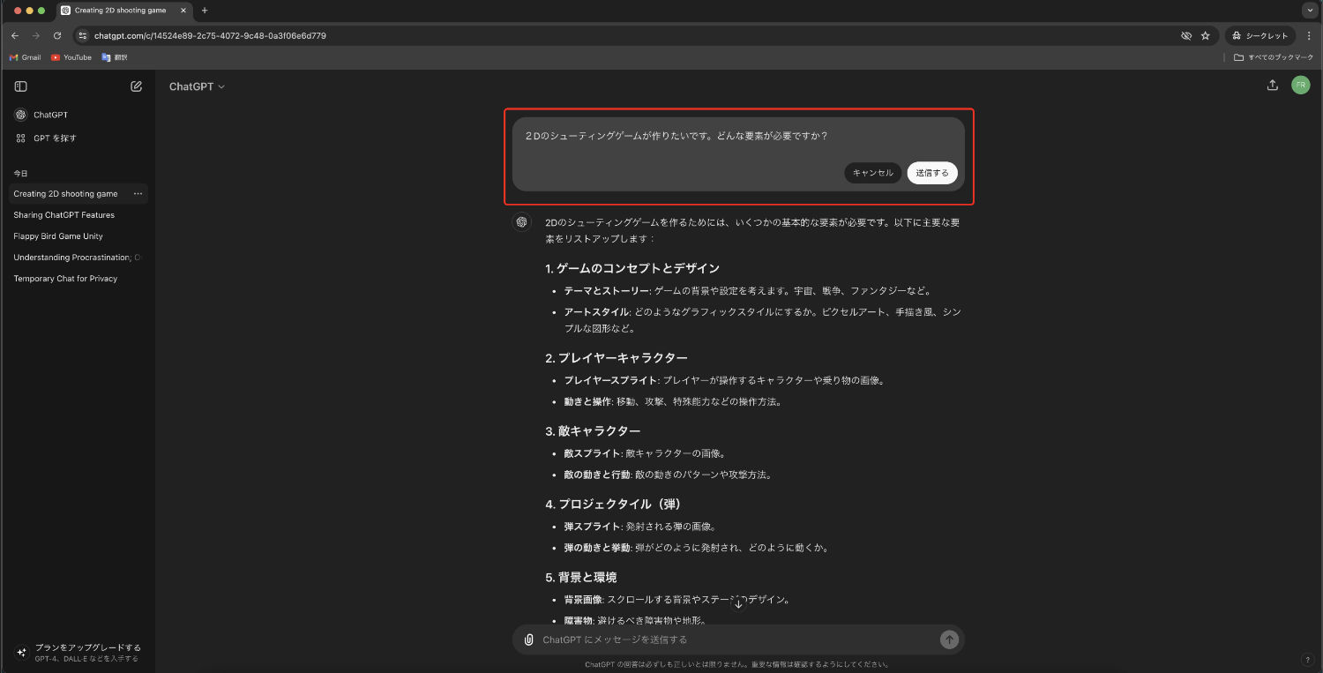This screenshot has height=673, width=1323.
Task: Click the ChatGPT logo in sidebar
Action: [21, 115]
